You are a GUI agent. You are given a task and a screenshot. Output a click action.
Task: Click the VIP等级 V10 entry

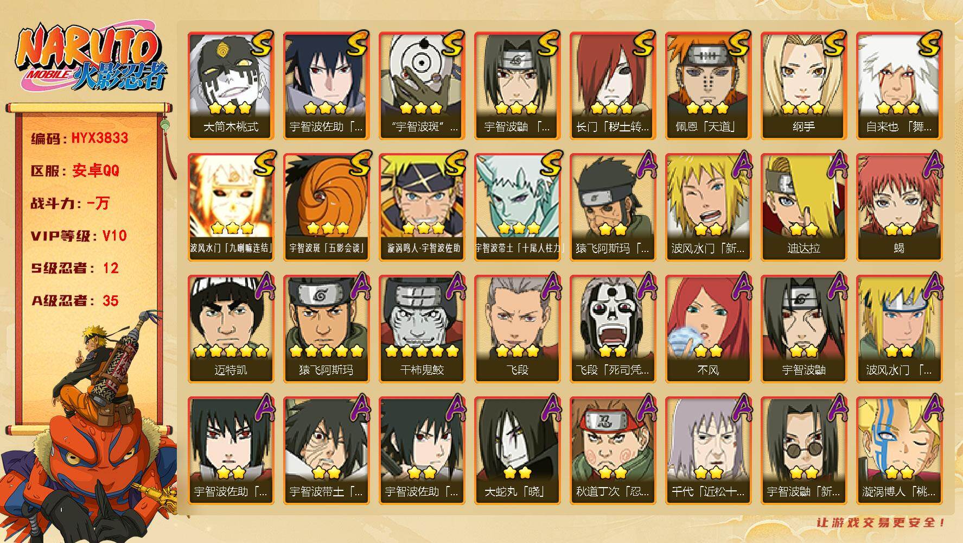(x=79, y=236)
